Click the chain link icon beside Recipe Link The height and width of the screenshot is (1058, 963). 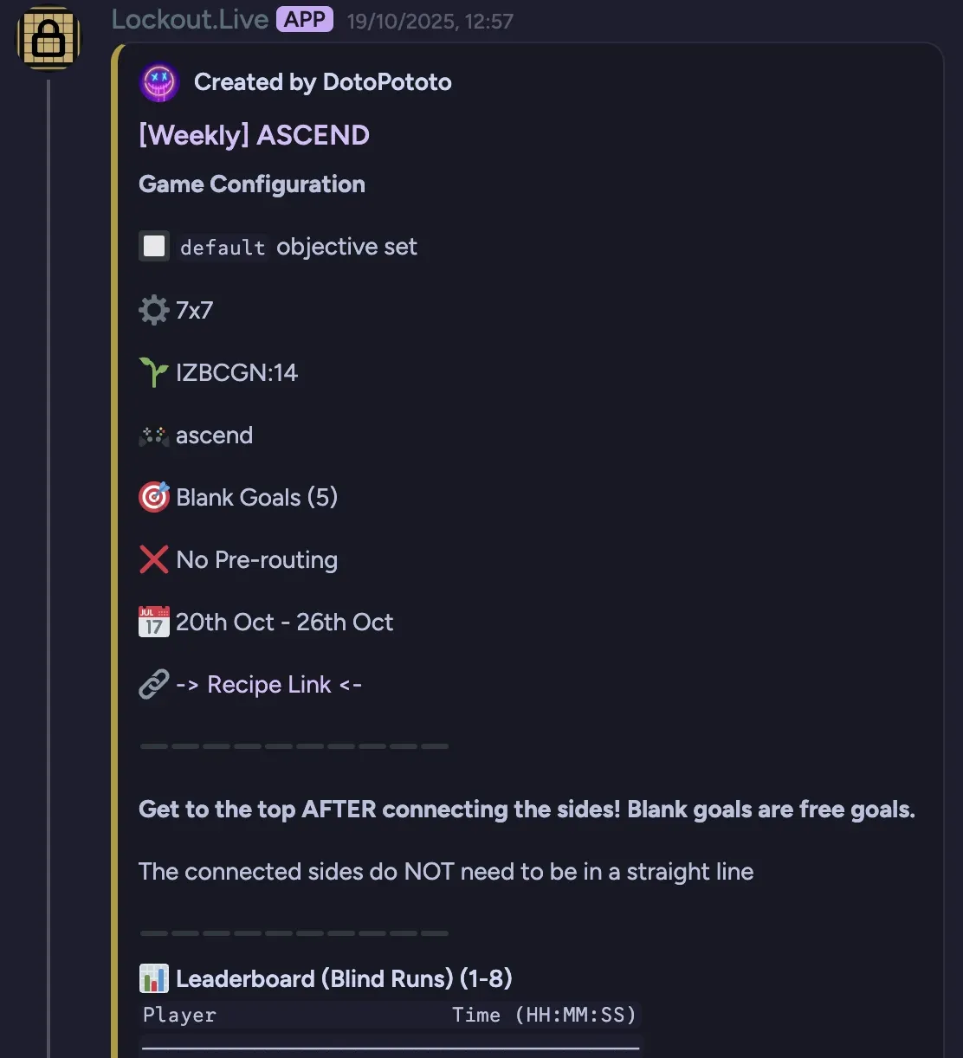pos(153,684)
